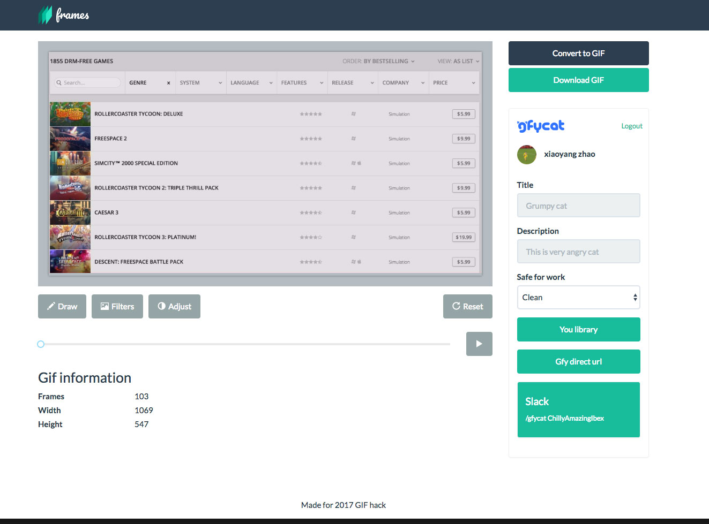
Task: Open the Filters panel
Action: (x=117, y=307)
